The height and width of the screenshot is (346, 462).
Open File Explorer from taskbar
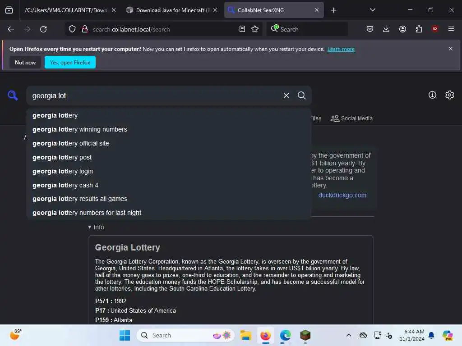pyautogui.click(x=245, y=335)
